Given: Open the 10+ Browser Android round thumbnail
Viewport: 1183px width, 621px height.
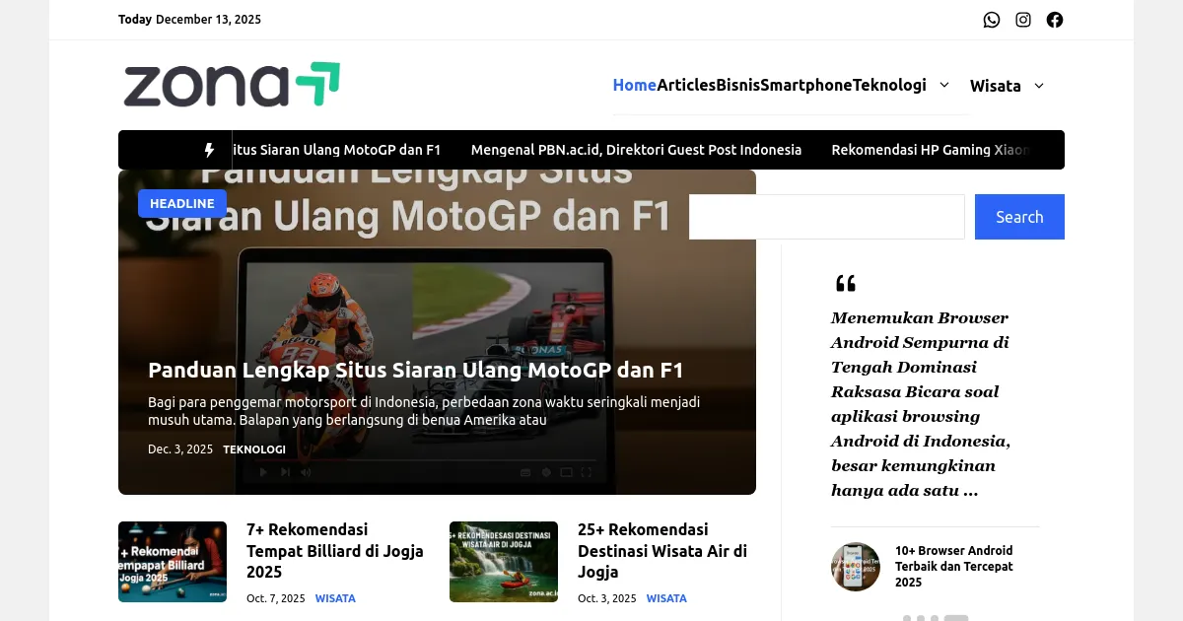Looking at the screenshot, I should coord(856,567).
